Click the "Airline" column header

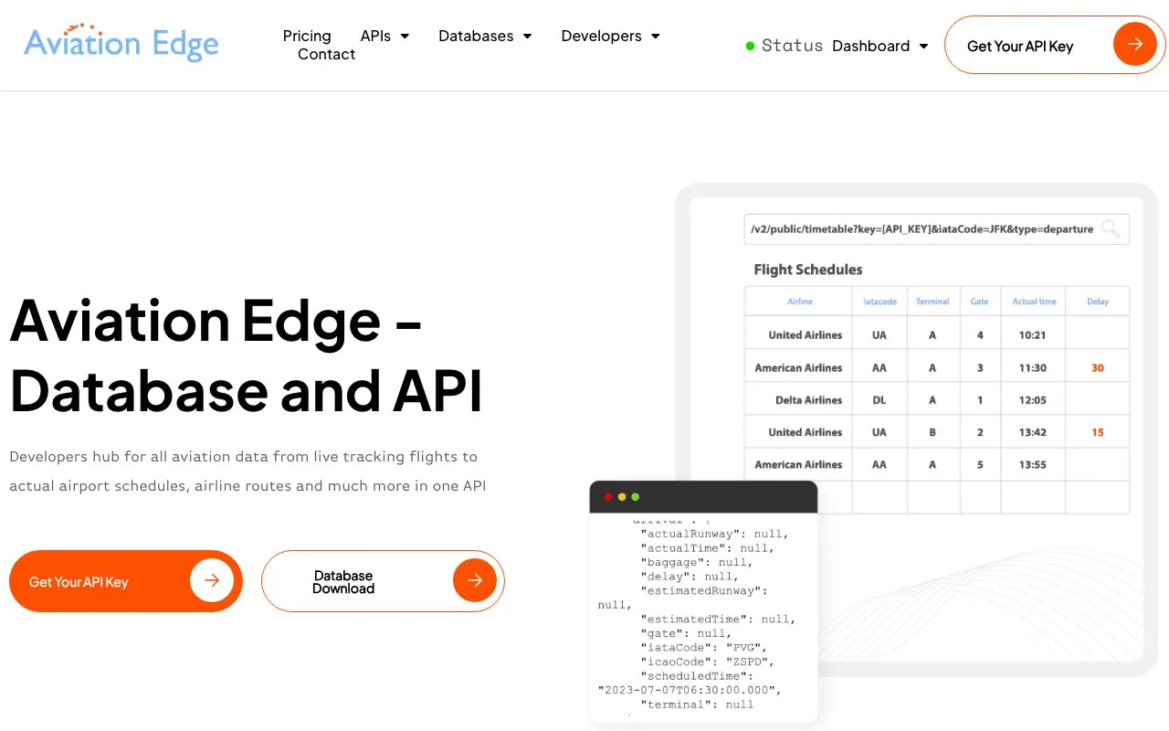(x=800, y=302)
